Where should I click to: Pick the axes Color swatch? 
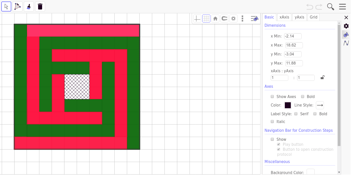[288, 105]
